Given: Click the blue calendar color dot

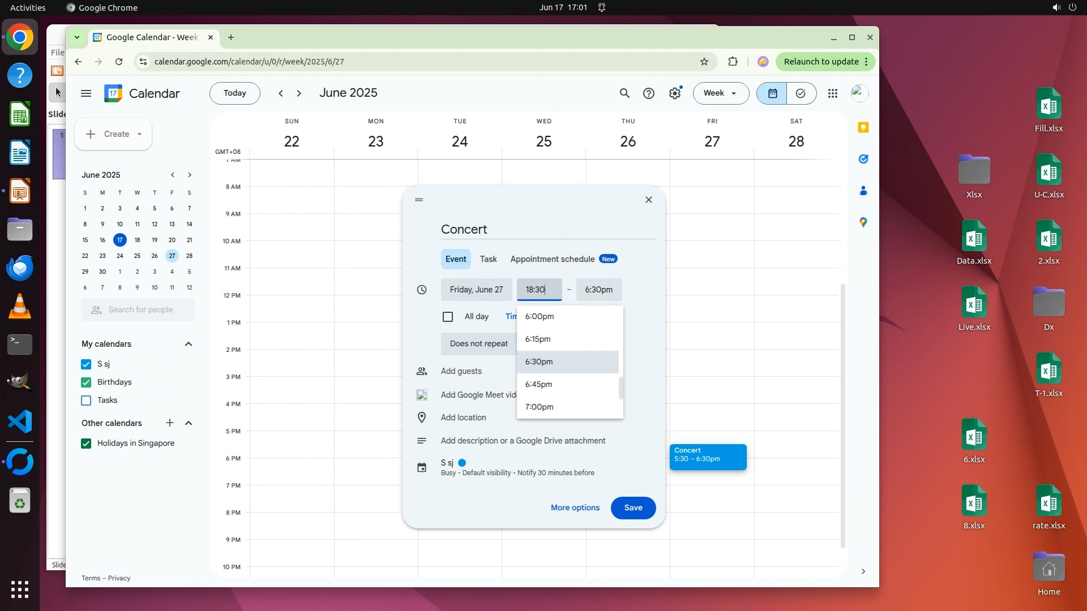Looking at the screenshot, I should (462, 463).
